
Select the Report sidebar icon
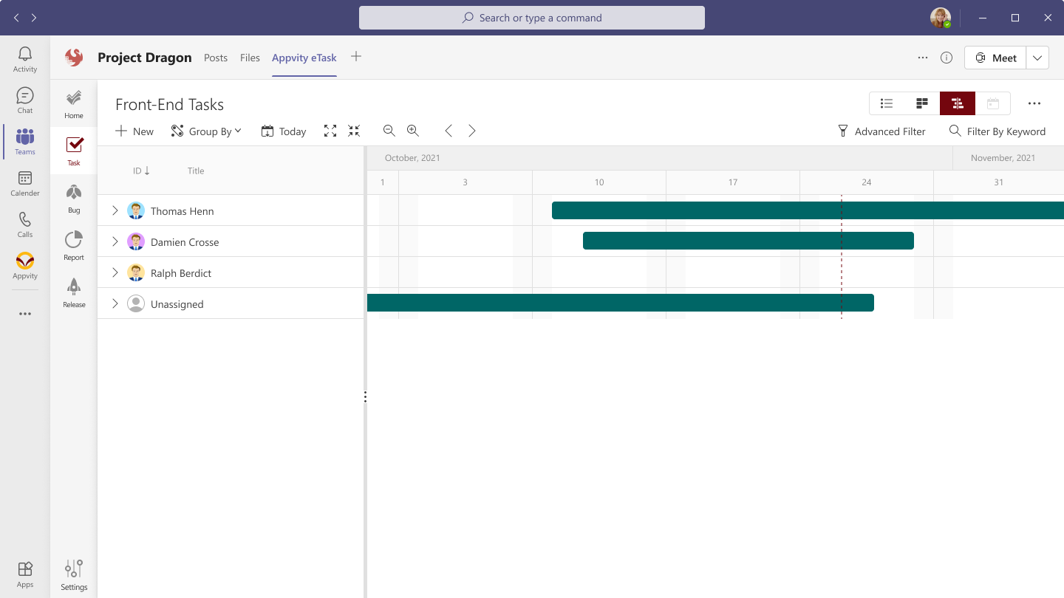[x=73, y=244]
